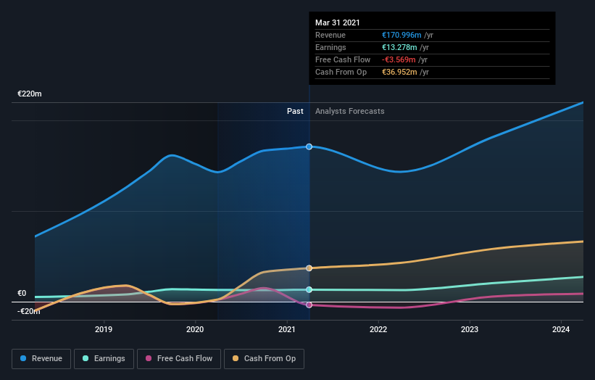Toggle the Cash From Op legend button
This screenshot has height=380, width=595.
[264, 359]
